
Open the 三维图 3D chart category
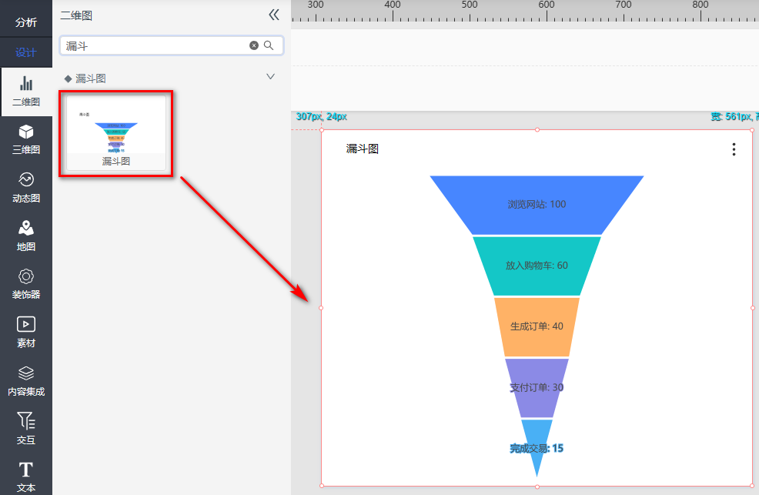[x=26, y=139]
